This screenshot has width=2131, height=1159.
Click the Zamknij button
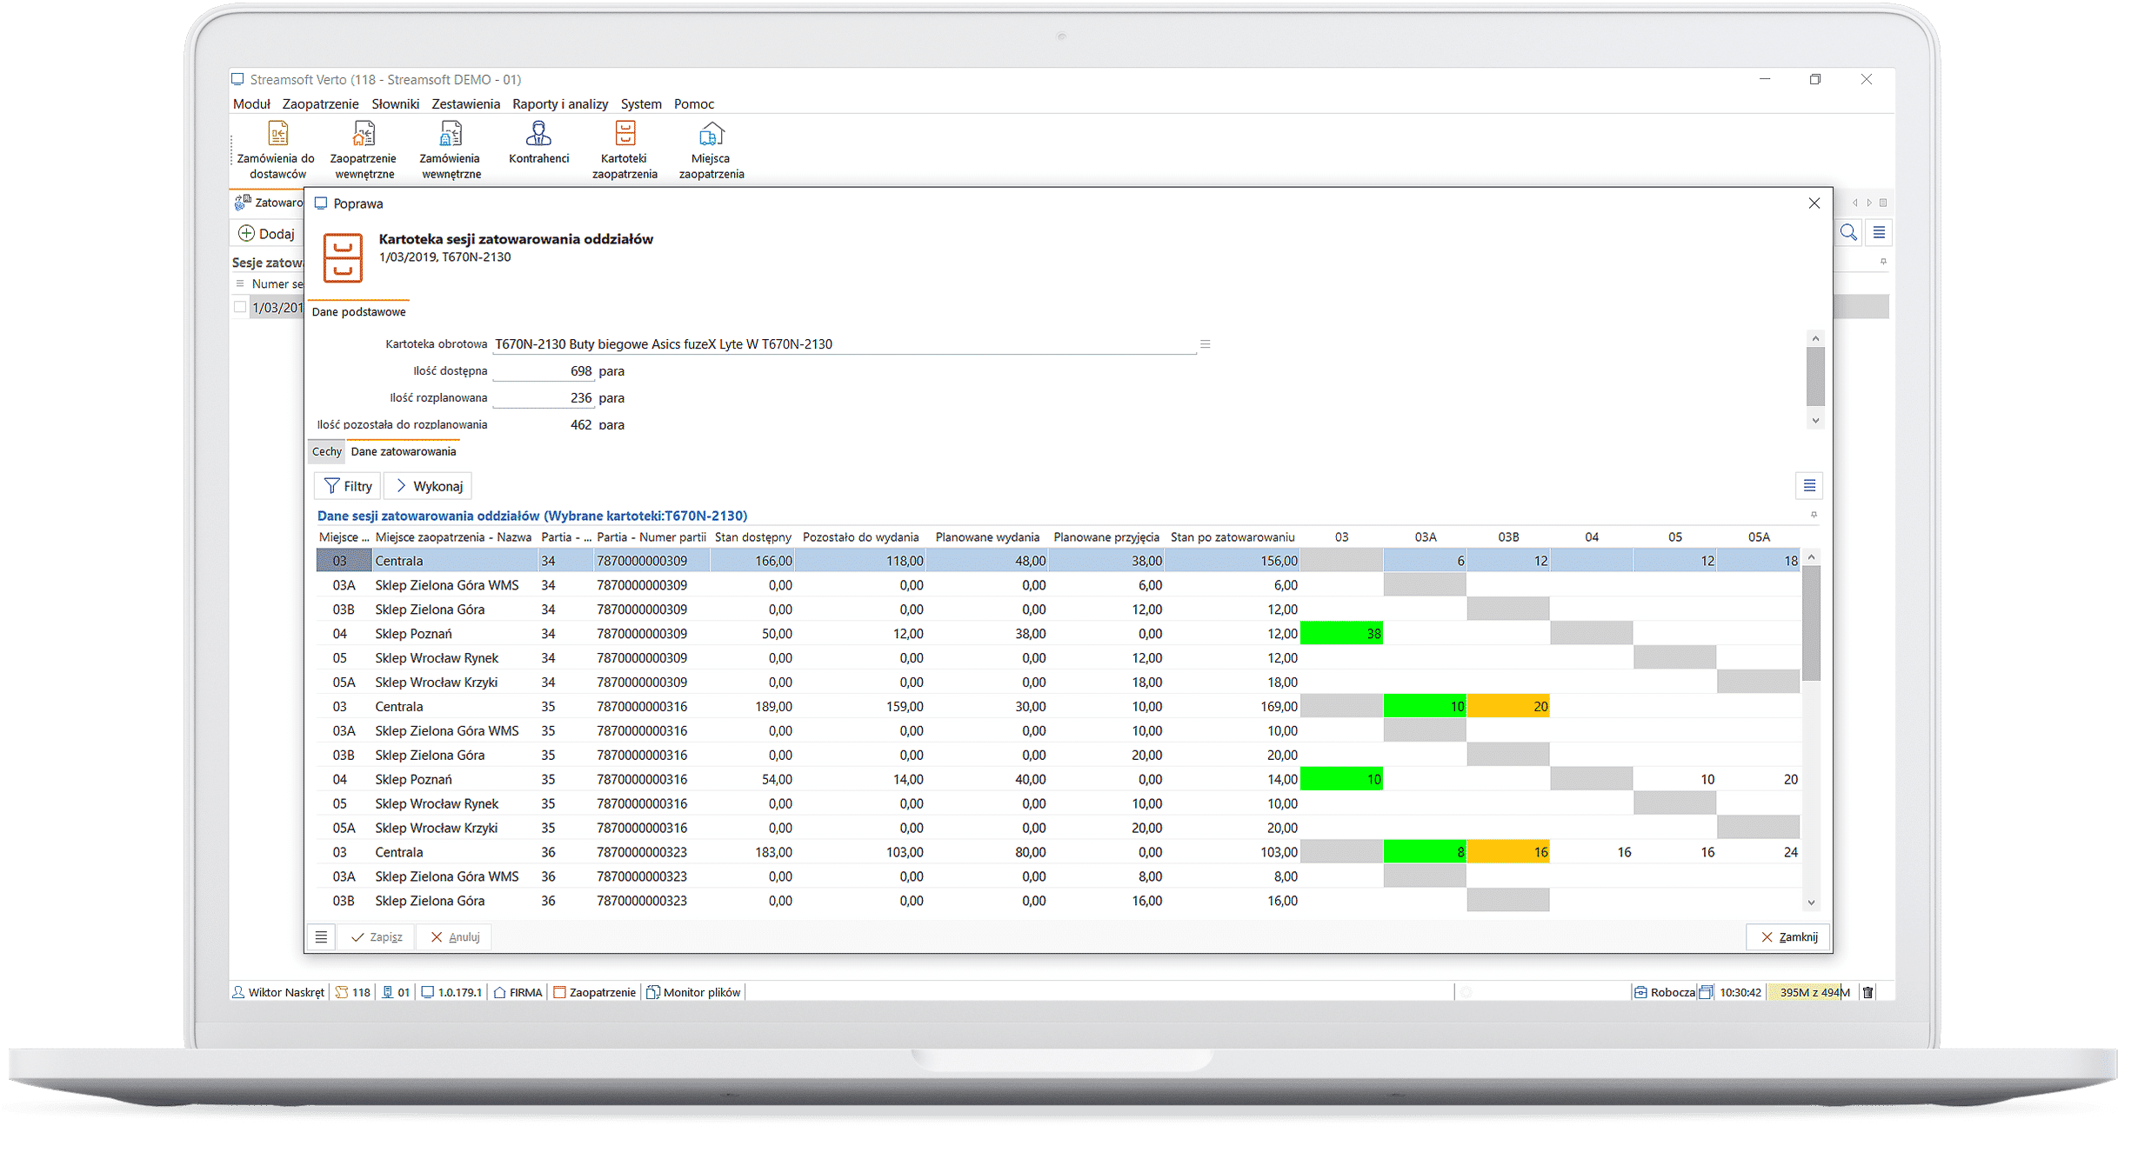[1788, 937]
